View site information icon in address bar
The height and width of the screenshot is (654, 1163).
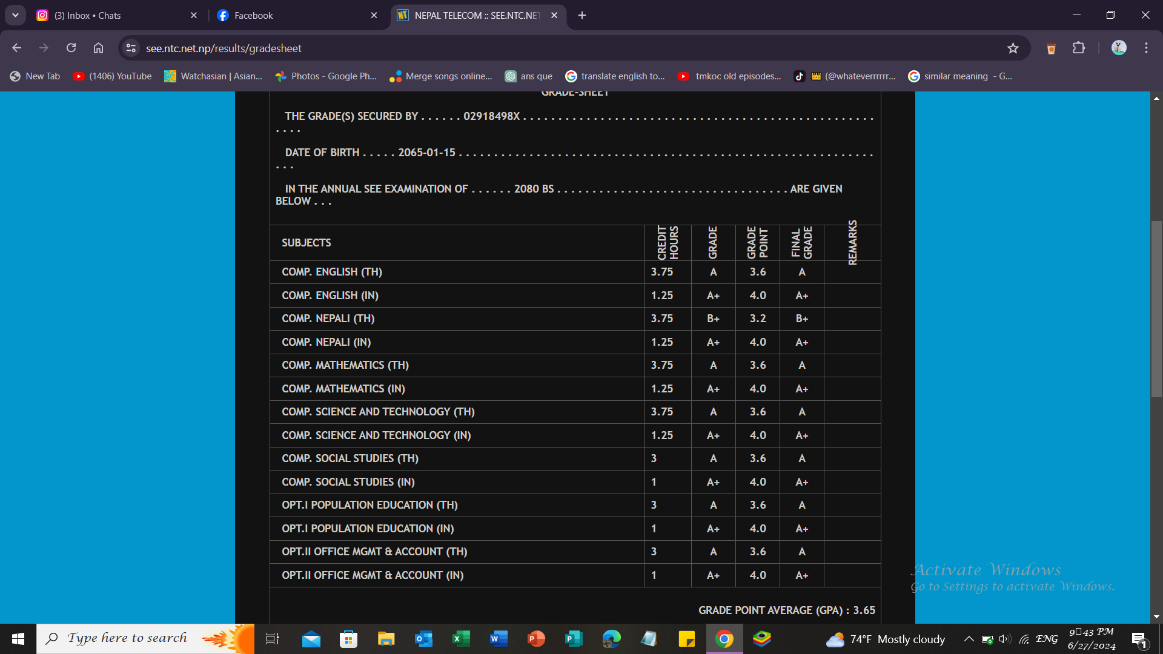(x=131, y=48)
